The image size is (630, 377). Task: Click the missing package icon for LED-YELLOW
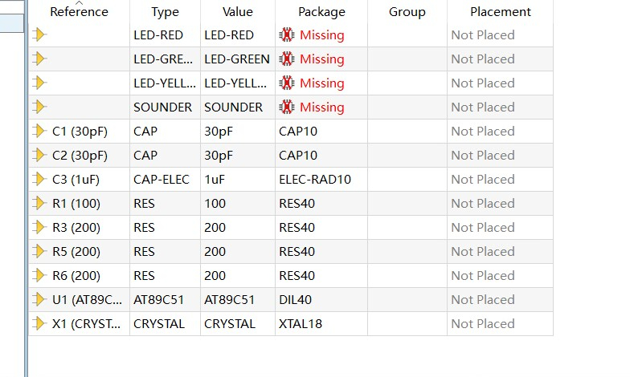click(x=286, y=83)
